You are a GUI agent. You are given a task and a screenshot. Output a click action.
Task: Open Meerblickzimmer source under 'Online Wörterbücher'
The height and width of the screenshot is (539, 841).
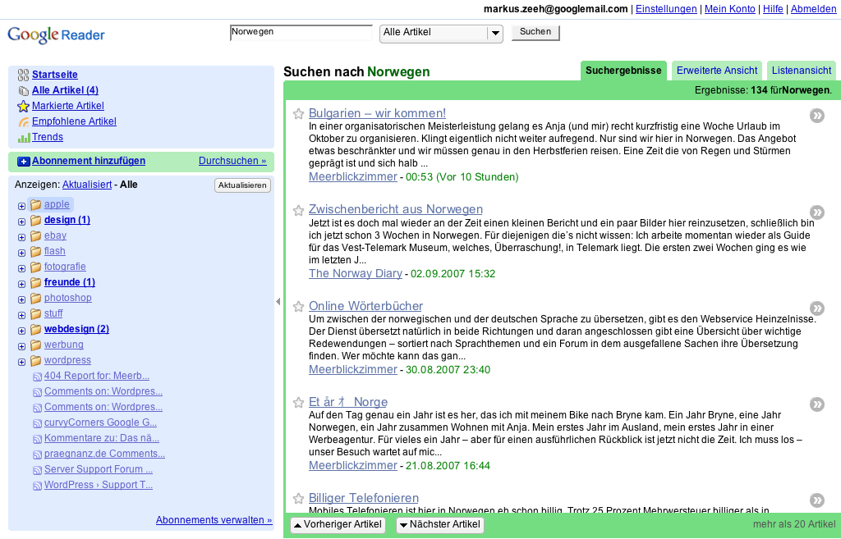(353, 370)
